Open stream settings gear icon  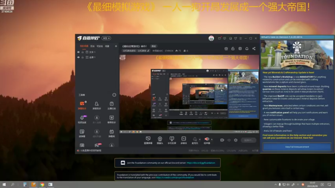[x=236, y=140]
